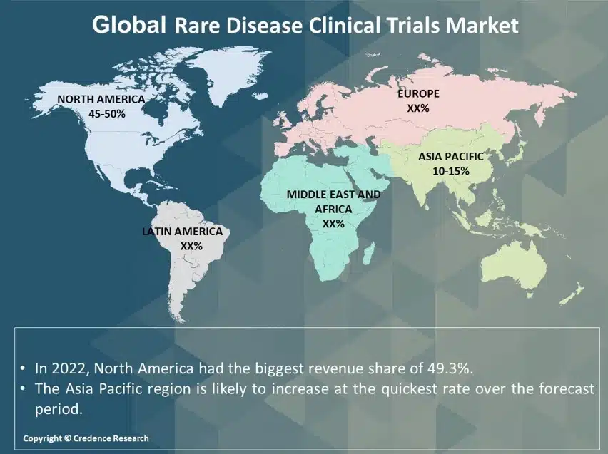Click the XX% value under Latin America

point(191,245)
